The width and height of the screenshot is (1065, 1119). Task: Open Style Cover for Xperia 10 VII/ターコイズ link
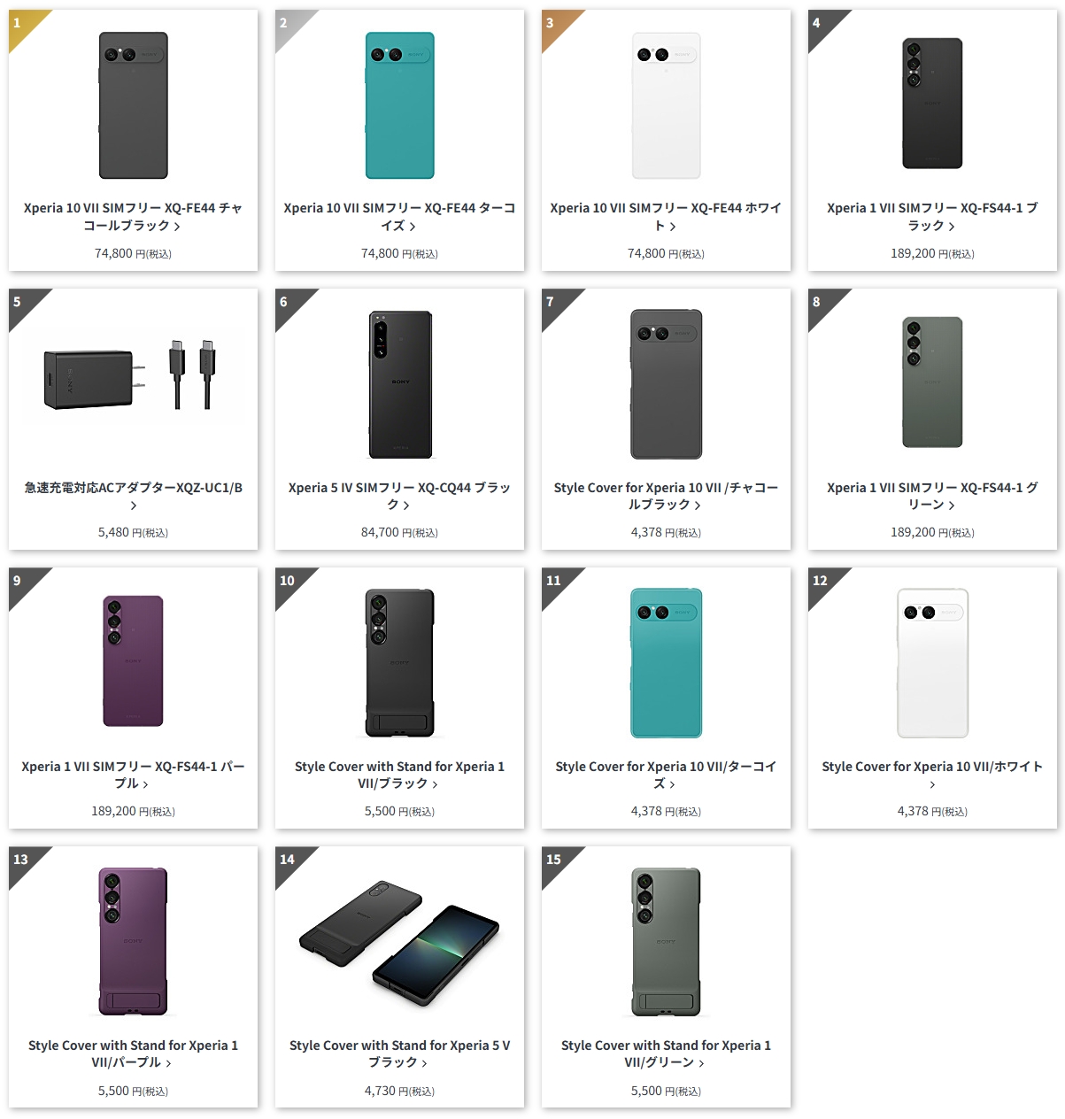667,775
